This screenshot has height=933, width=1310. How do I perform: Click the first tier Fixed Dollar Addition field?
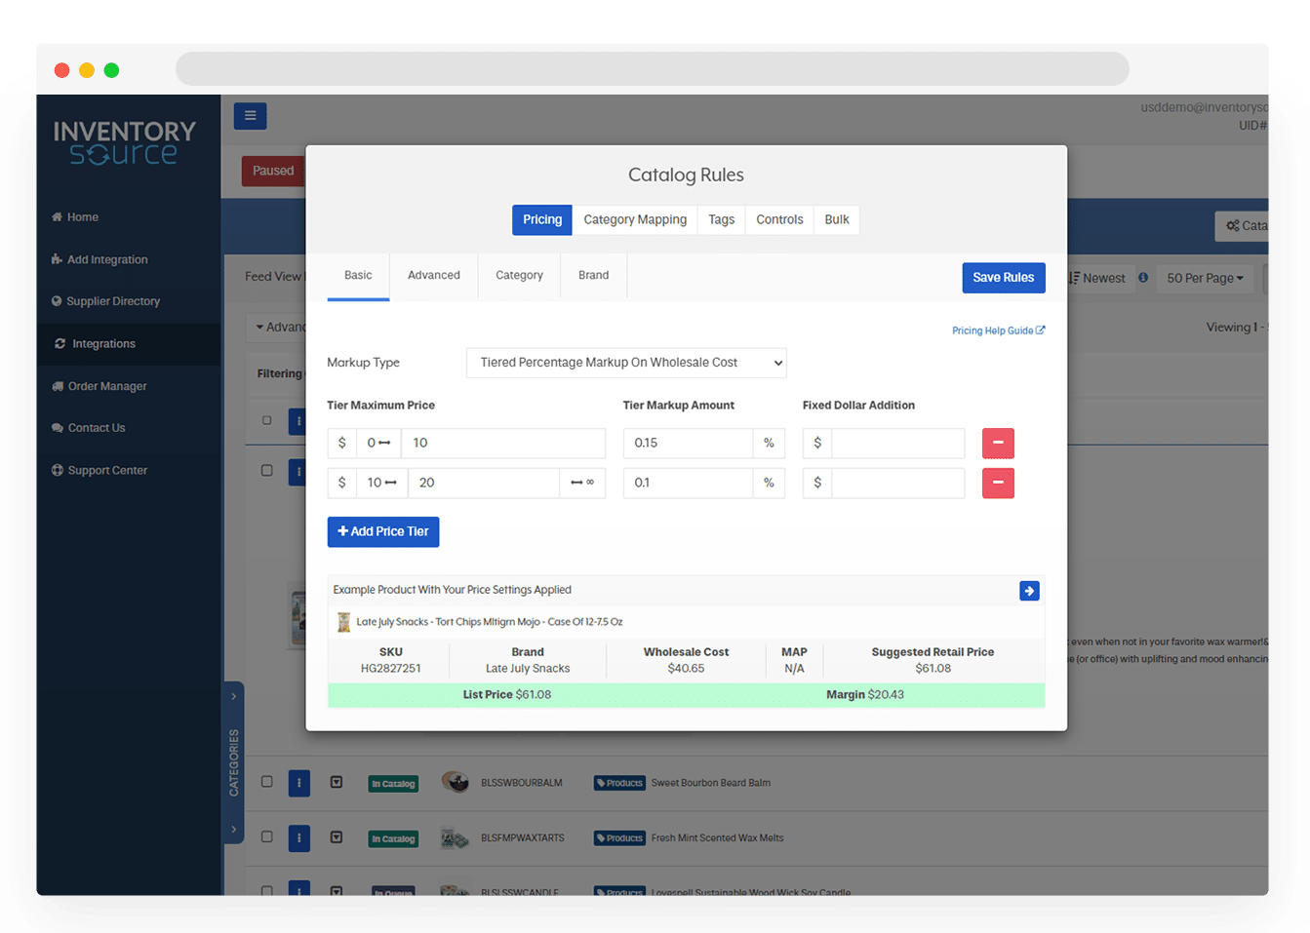pyautogui.click(x=896, y=444)
